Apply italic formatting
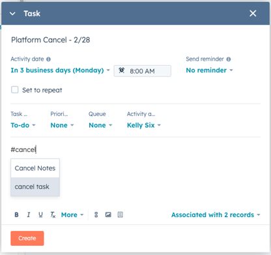The image size is (271, 255). (29, 215)
